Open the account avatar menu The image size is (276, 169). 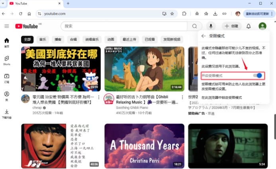coord(262,26)
